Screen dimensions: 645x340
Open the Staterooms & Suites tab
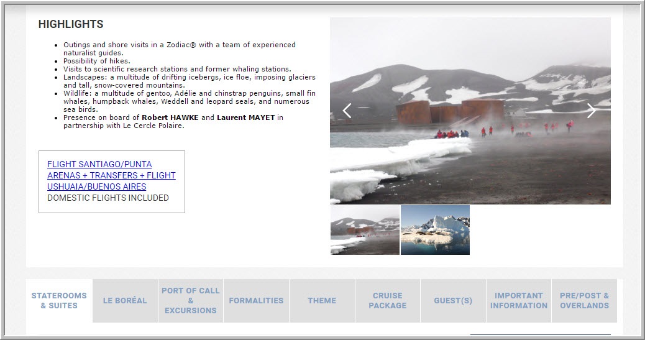[x=59, y=300]
